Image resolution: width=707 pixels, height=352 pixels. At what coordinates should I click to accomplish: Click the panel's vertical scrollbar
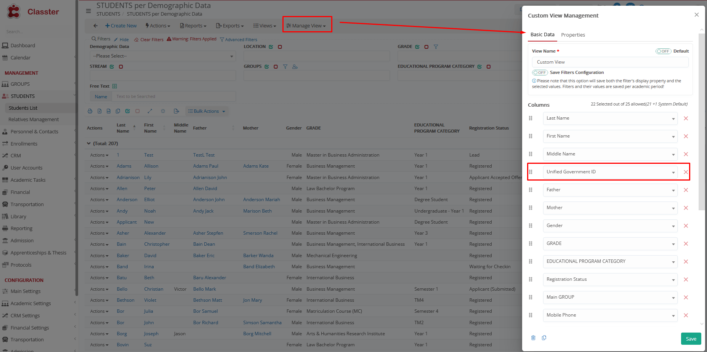point(702,122)
